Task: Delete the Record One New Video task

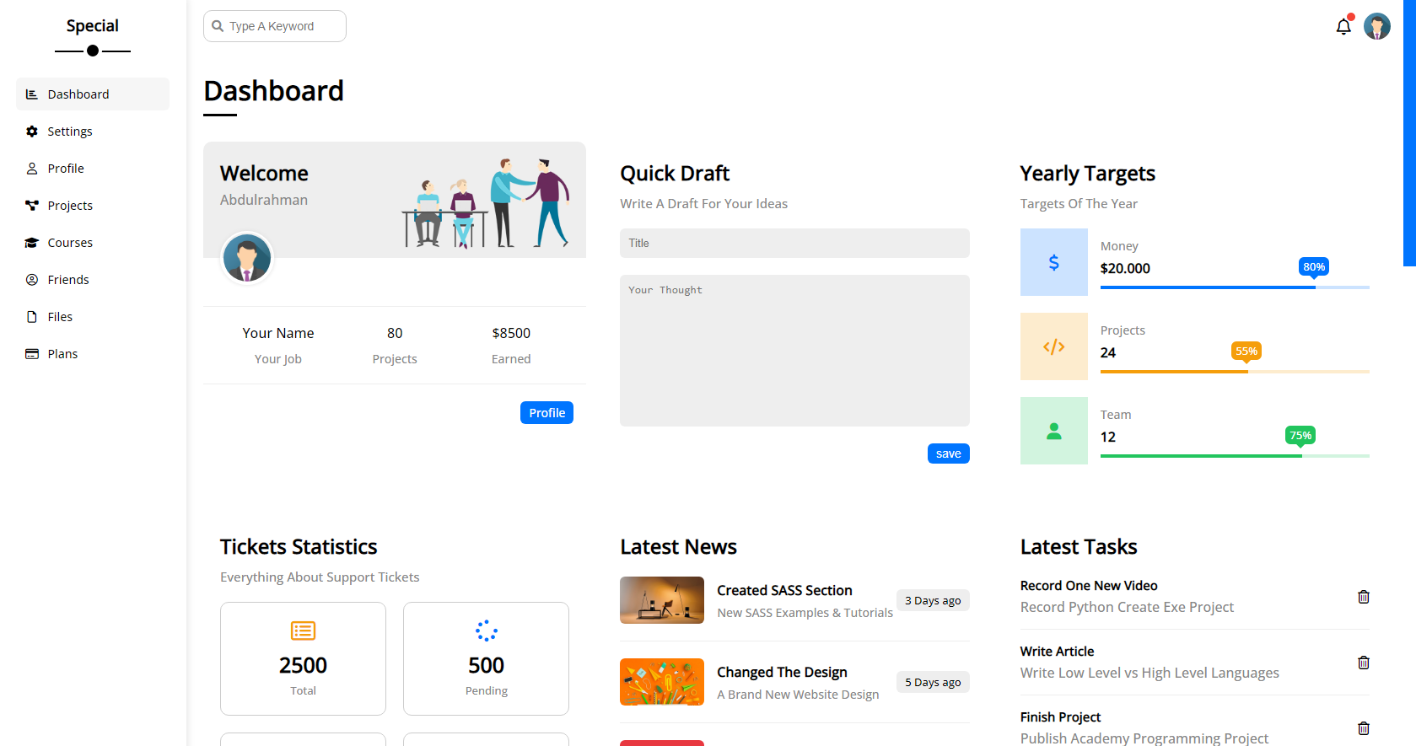Action: pos(1363,597)
